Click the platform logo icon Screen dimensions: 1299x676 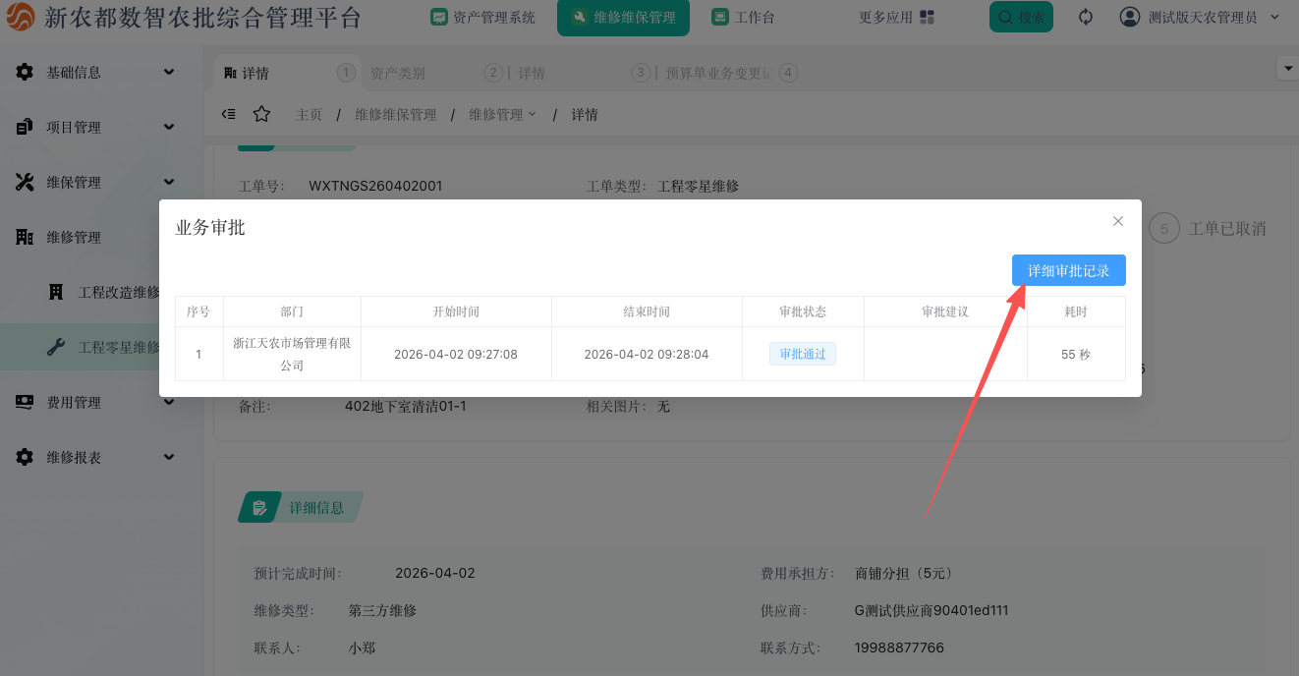pos(21,18)
